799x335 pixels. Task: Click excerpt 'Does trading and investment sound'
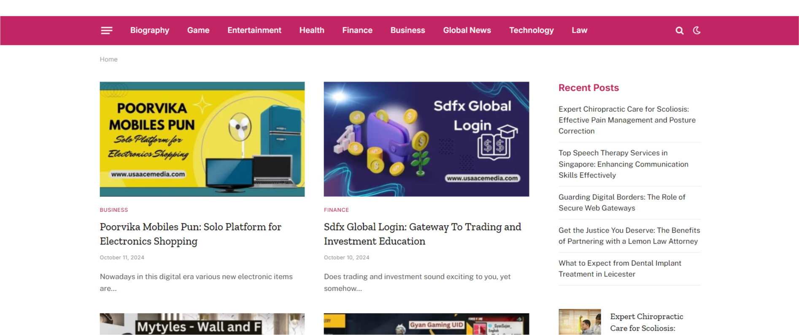tap(417, 282)
